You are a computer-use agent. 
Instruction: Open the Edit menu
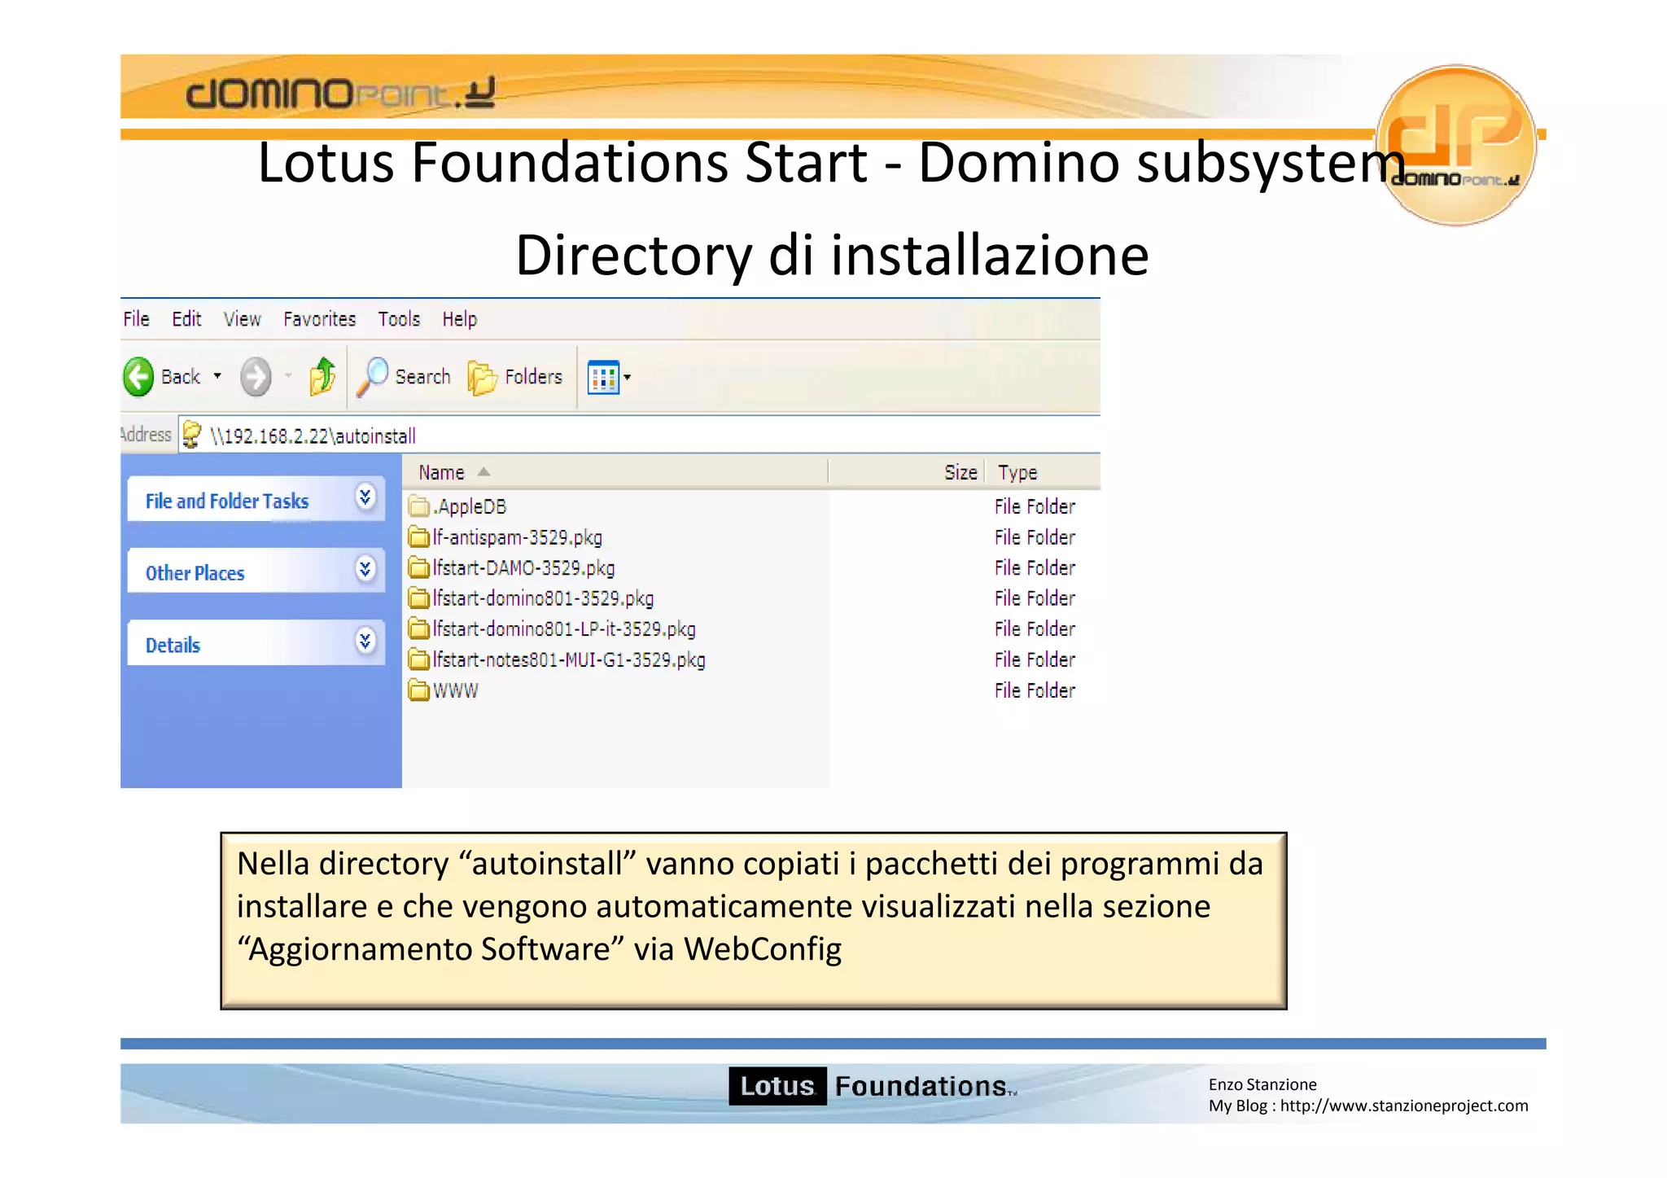tap(186, 319)
